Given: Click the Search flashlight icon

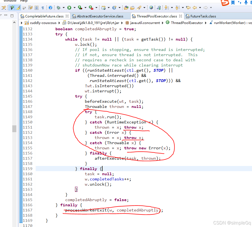Looking at the screenshot, I should 139,8.
